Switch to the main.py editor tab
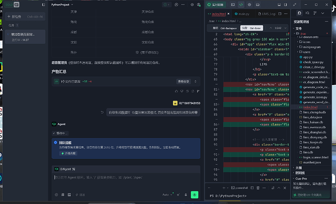336x204 pixels. tap(242, 14)
